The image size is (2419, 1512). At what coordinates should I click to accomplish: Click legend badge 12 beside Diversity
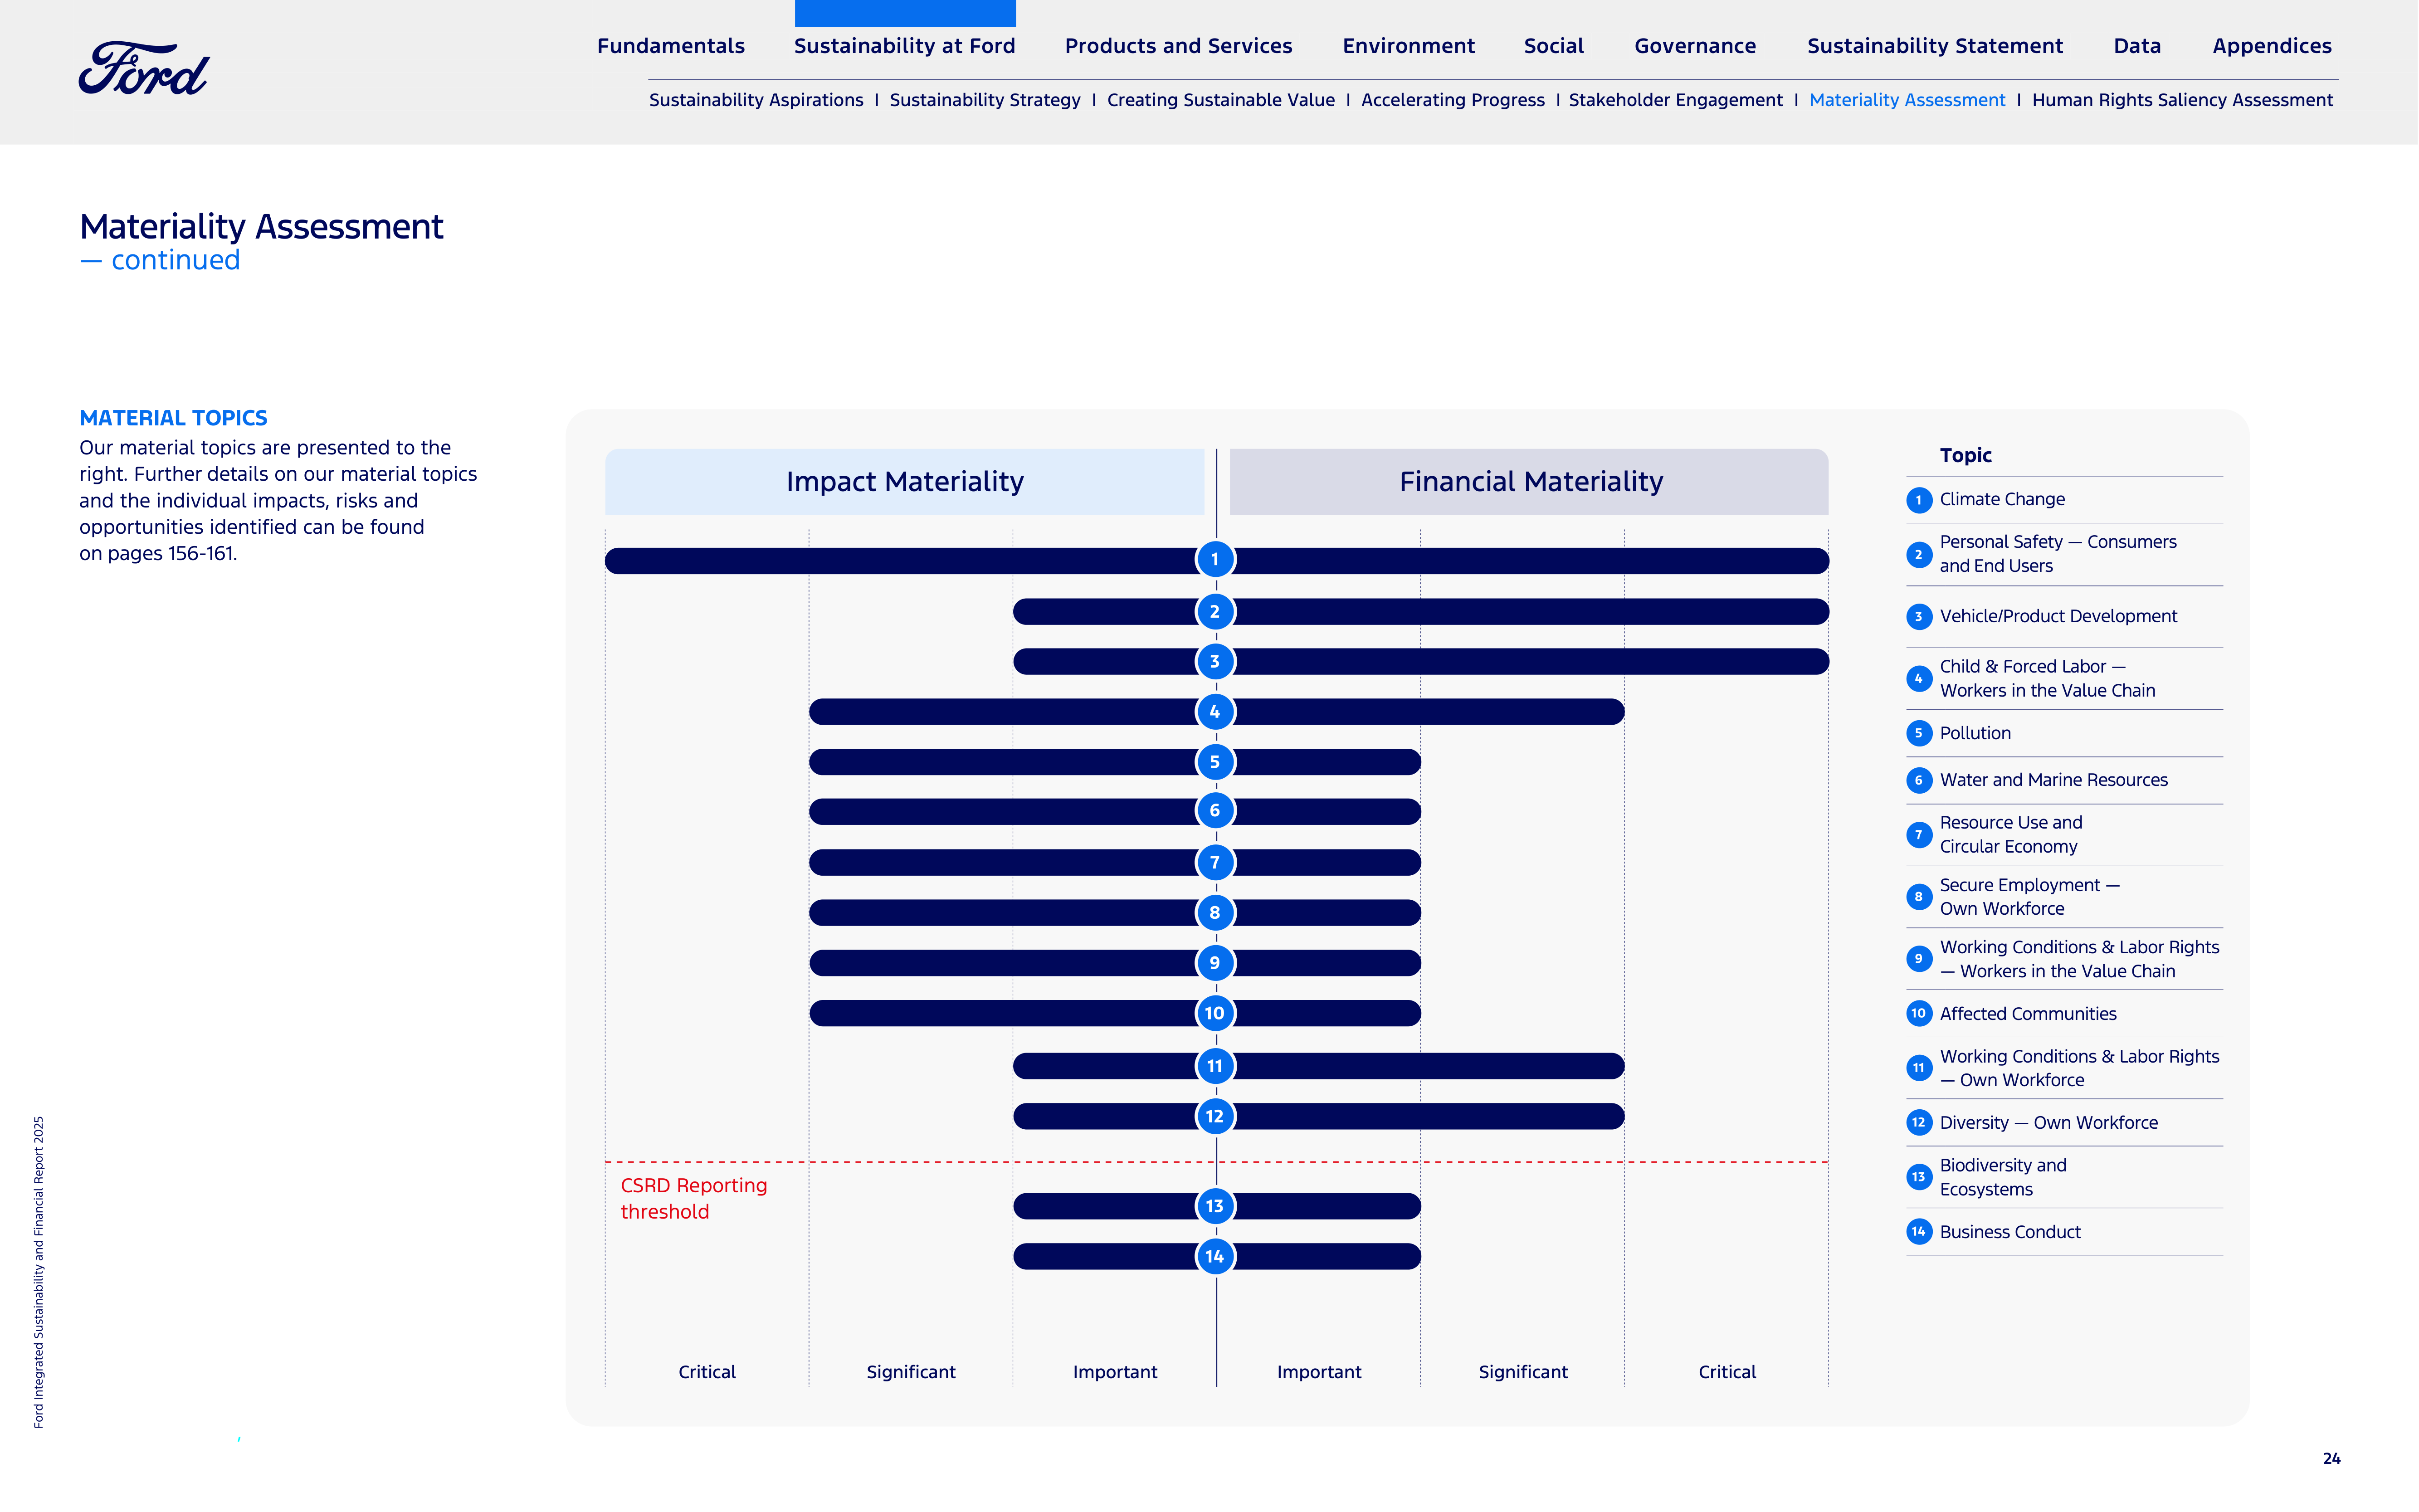[1918, 1123]
